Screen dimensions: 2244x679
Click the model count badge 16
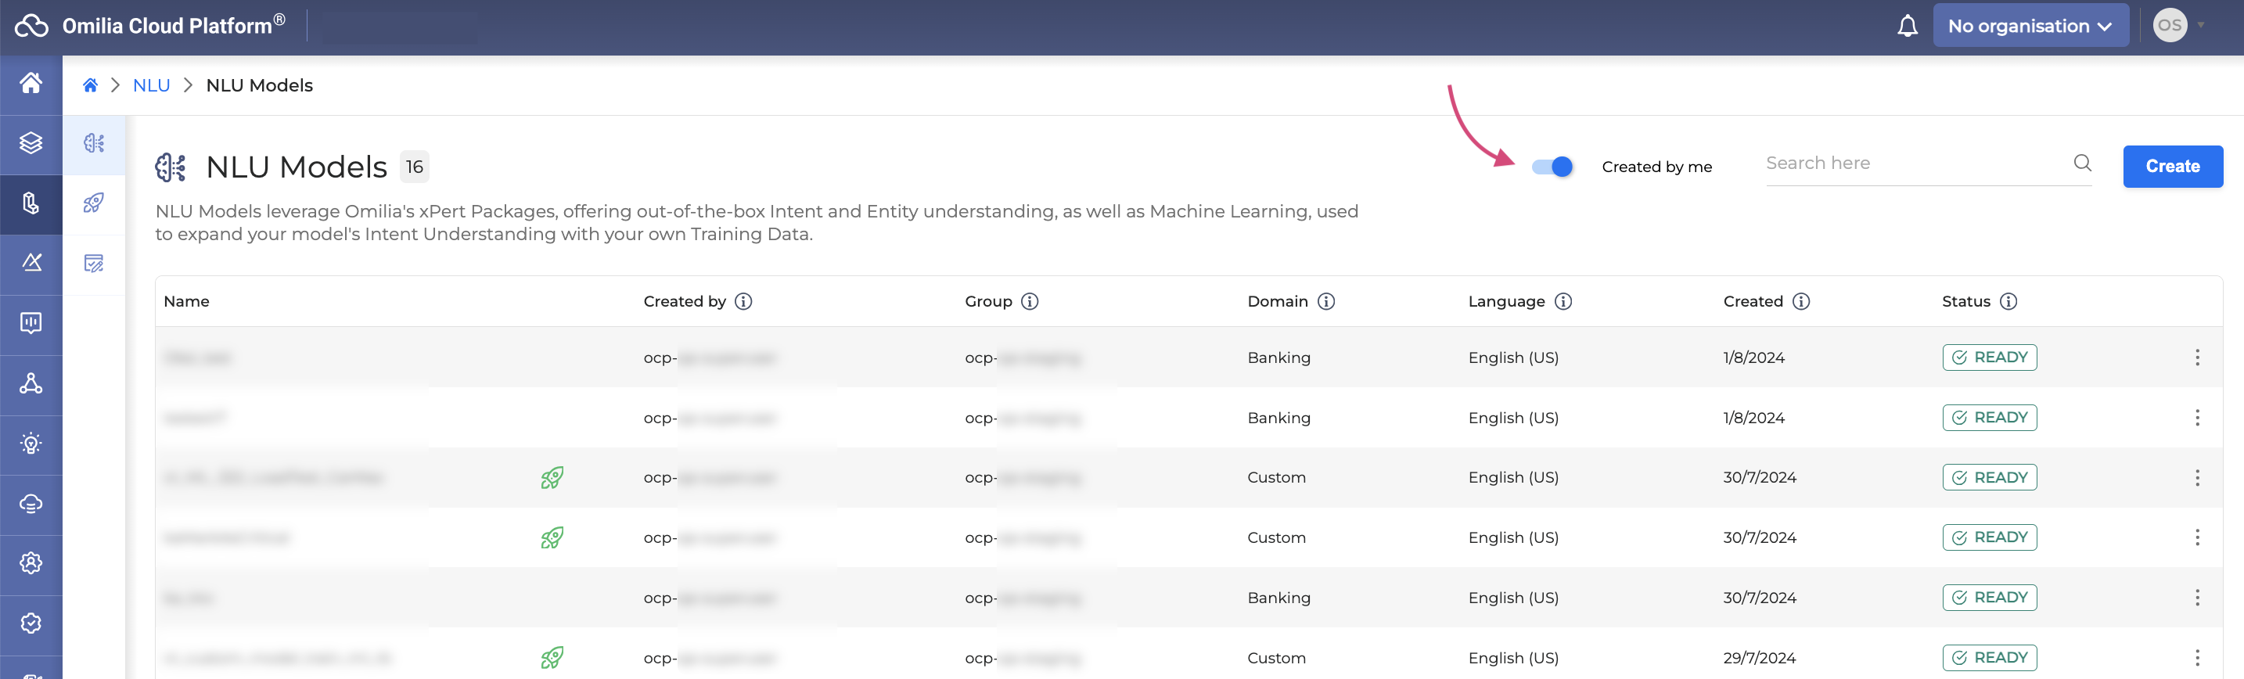coord(415,167)
